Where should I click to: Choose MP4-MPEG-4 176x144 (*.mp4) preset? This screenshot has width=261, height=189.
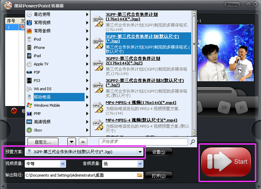click(141, 108)
